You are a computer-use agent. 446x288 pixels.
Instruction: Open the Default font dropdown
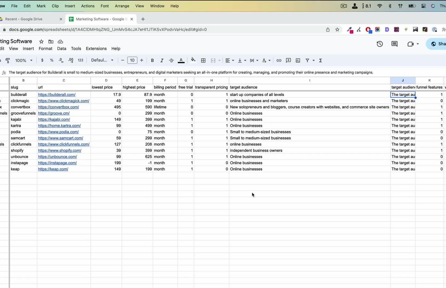(x=102, y=60)
